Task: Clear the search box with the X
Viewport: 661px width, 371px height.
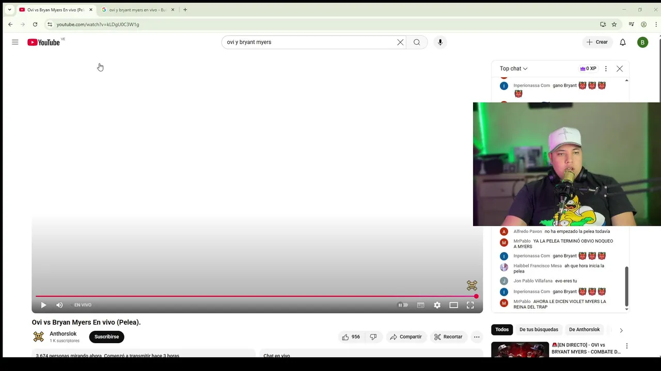Action: coord(400,42)
